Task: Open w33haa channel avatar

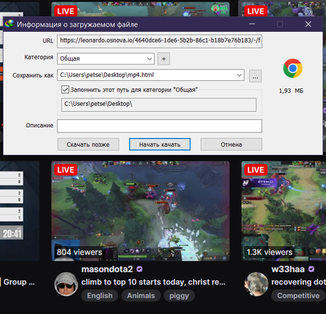Action: 256,284
